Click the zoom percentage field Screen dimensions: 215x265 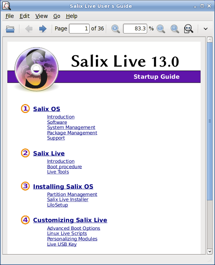[135, 28]
